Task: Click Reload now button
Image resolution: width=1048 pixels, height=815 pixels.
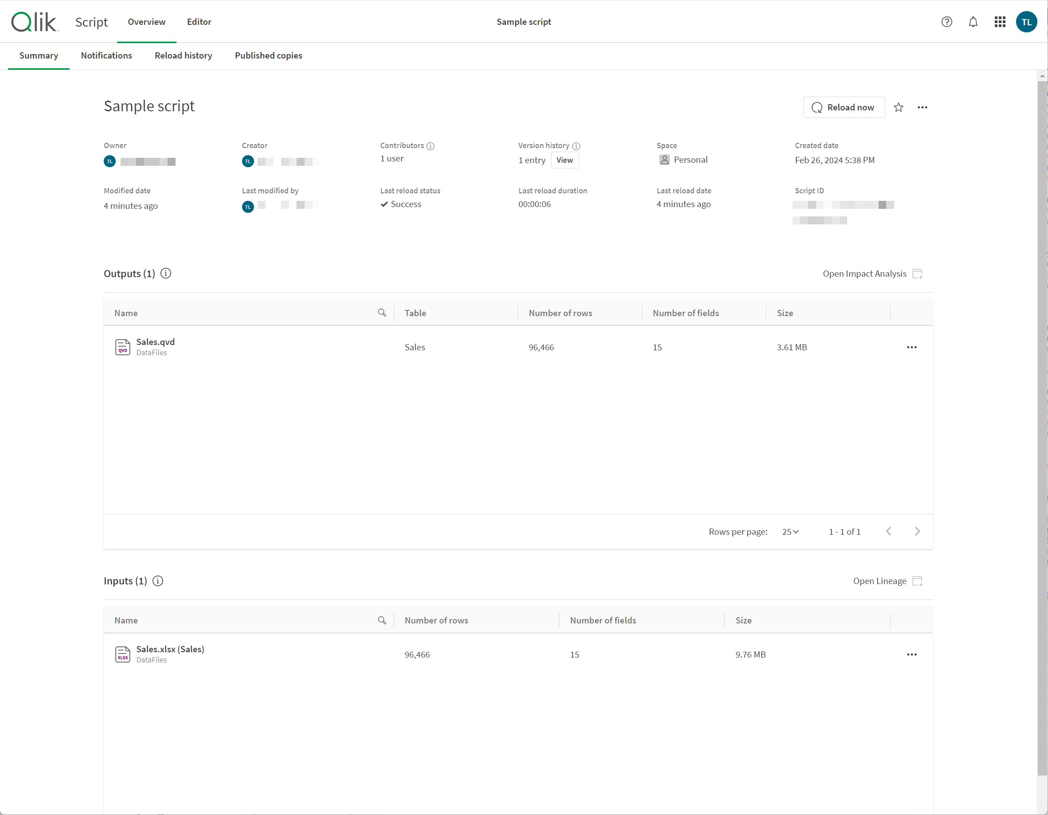Action: (x=843, y=107)
